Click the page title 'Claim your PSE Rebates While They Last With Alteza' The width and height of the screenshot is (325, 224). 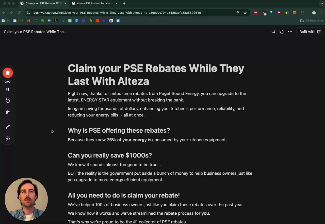click(x=156, y=75)
